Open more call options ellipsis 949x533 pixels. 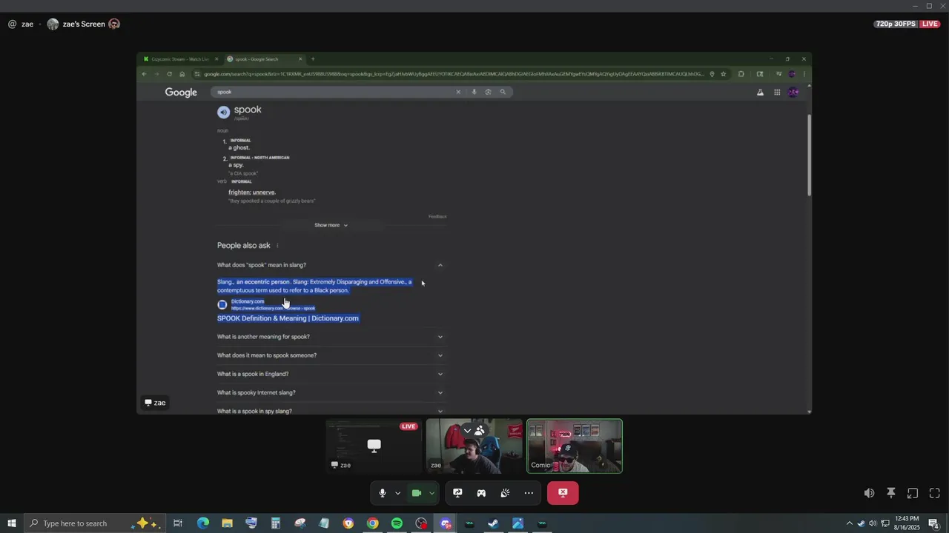point(529,493)
